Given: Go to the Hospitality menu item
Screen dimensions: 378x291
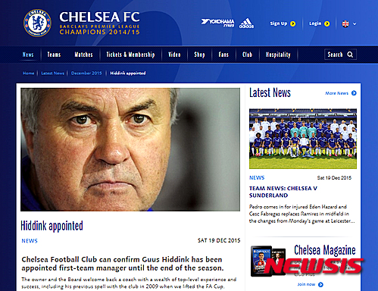Looking at the screenshot, I should point(278,55).
